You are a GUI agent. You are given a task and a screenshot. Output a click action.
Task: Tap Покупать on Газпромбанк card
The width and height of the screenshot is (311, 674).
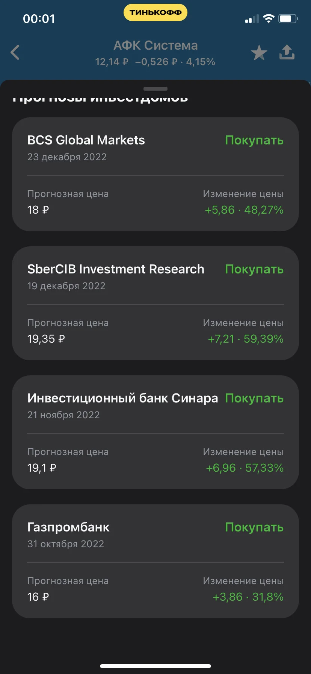pos(254,527)
